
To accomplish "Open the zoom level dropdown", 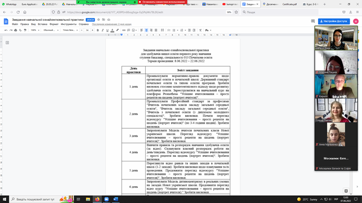I will coord(35,30).
